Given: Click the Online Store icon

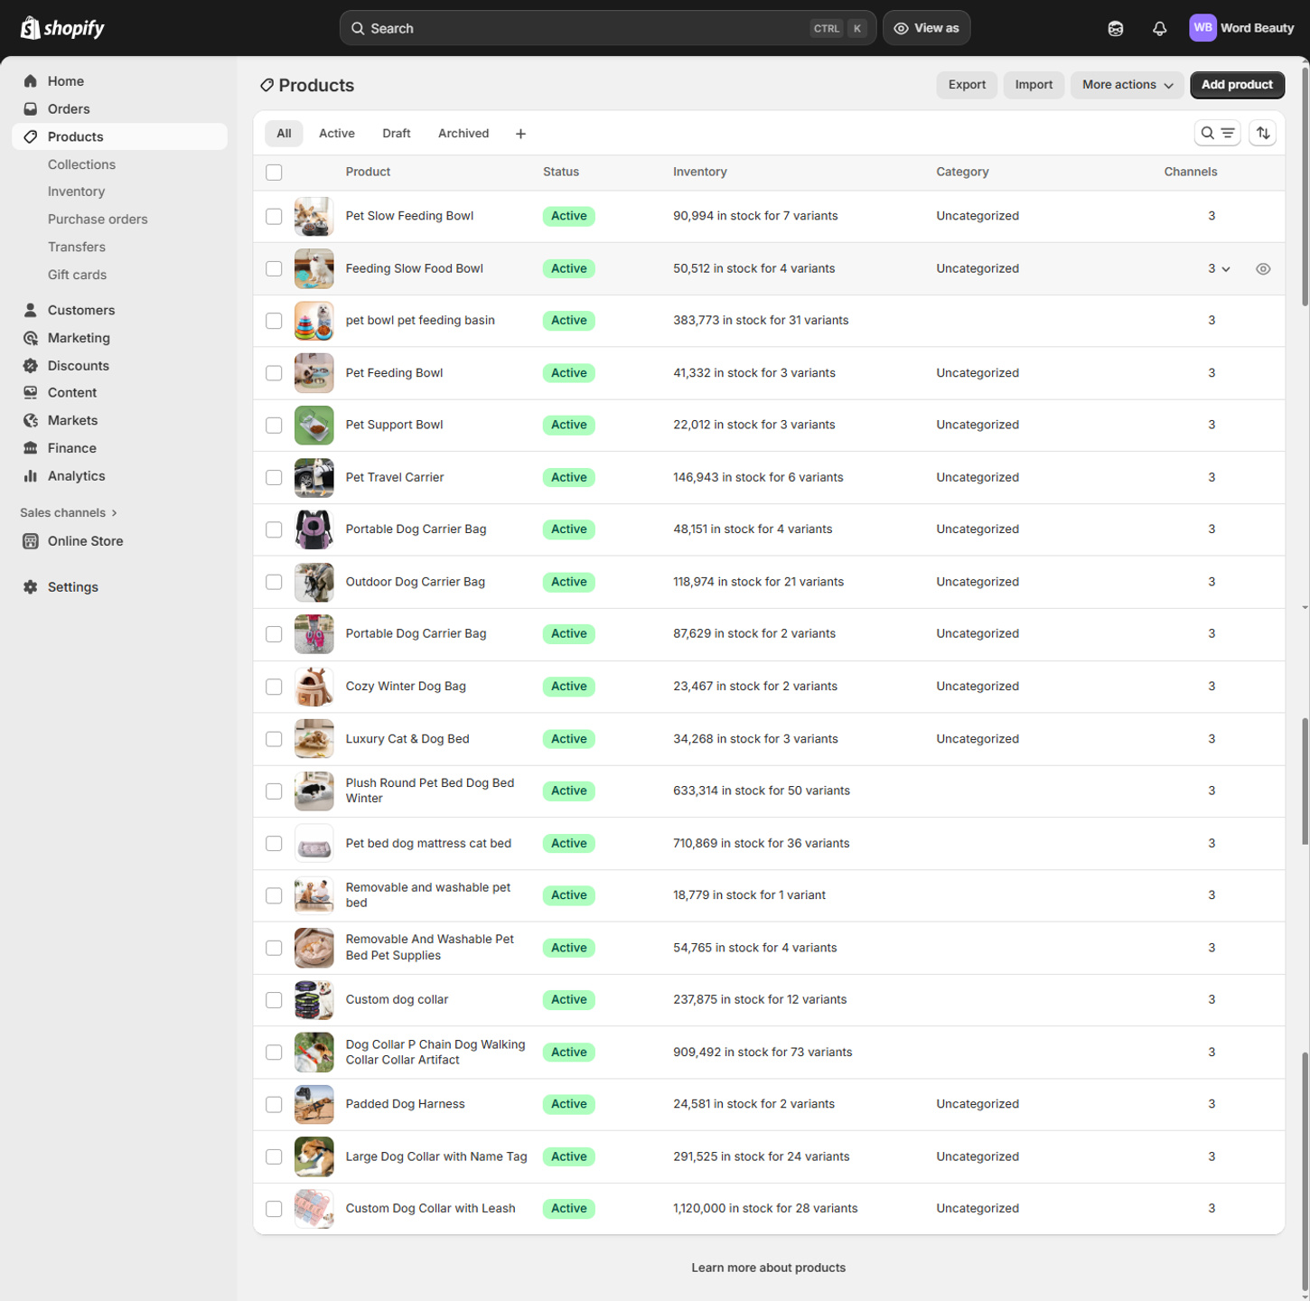Looking at the screenshot, I should coord(31,541).
